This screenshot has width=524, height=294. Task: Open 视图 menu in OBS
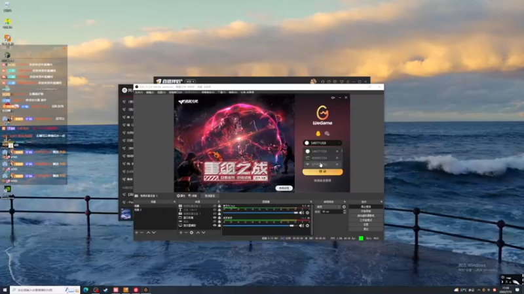161,92
